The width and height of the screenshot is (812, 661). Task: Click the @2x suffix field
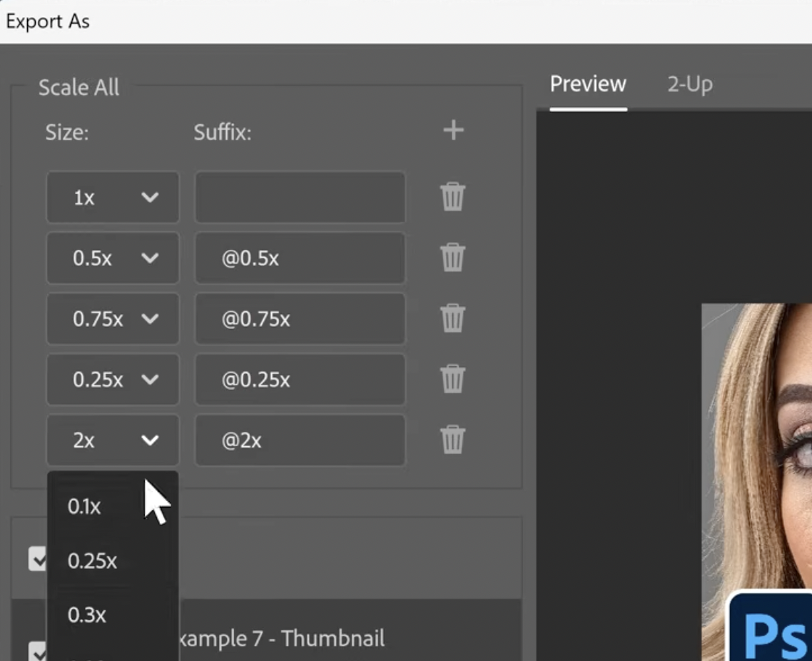[300, 440]
